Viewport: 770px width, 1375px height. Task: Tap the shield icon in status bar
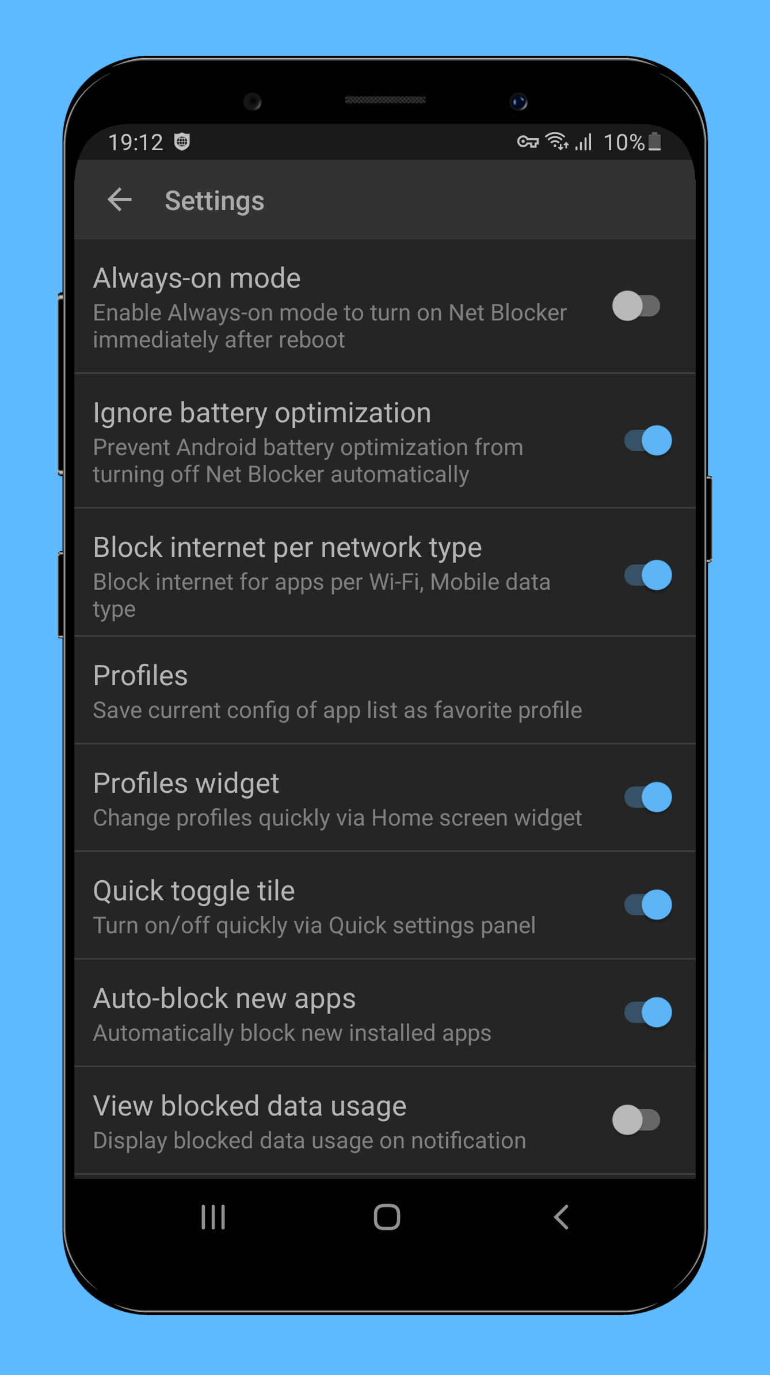coord(182,142)
